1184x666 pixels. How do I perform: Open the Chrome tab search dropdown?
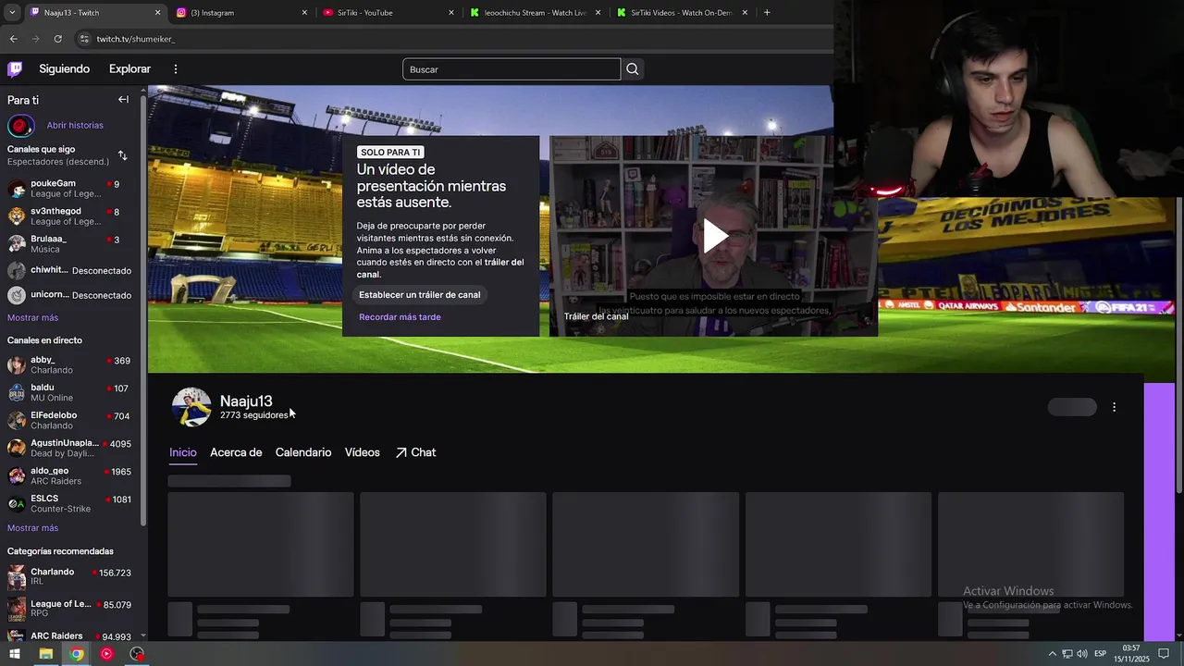12,12
